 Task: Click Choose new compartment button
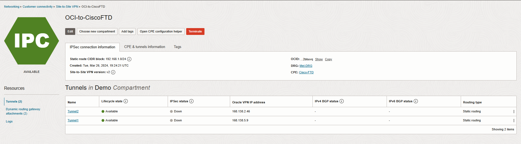pyautogui.click(x=97, y=31)
